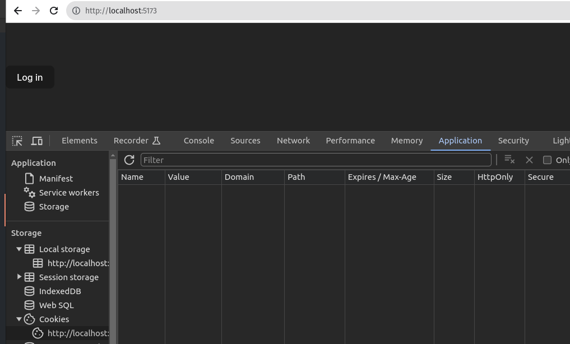Open Manifest in the Application sidebar
The height and width of the screenshot is (344, 570).
pos(56,178)
